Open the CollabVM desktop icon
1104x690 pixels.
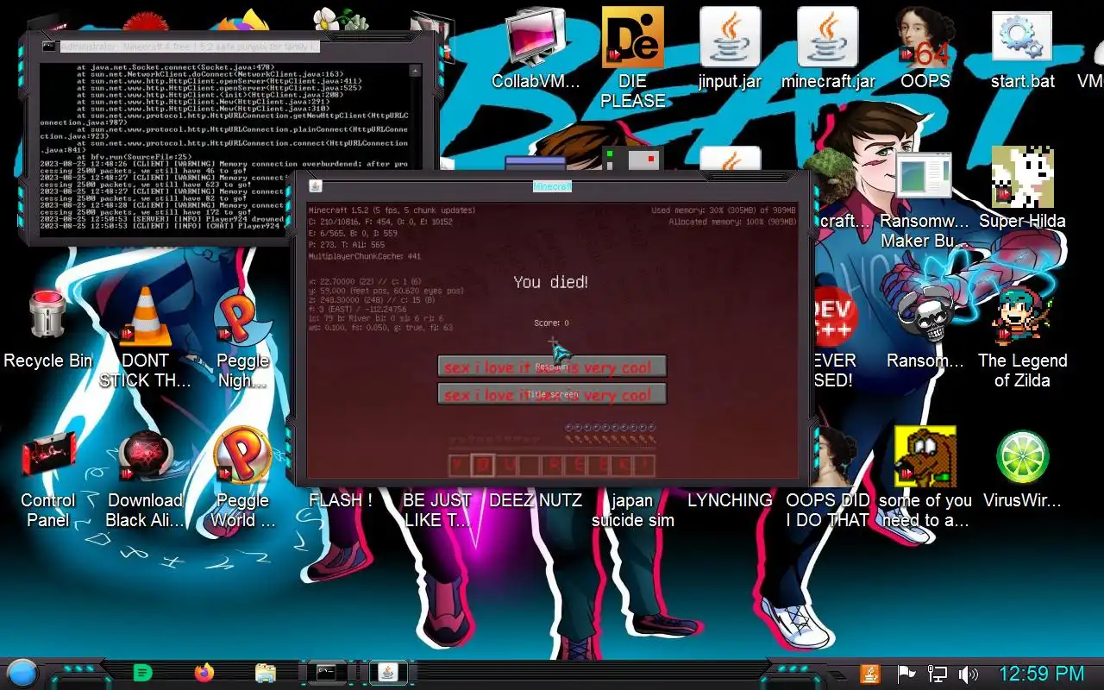pyautogui.click(x=536, y=50)
